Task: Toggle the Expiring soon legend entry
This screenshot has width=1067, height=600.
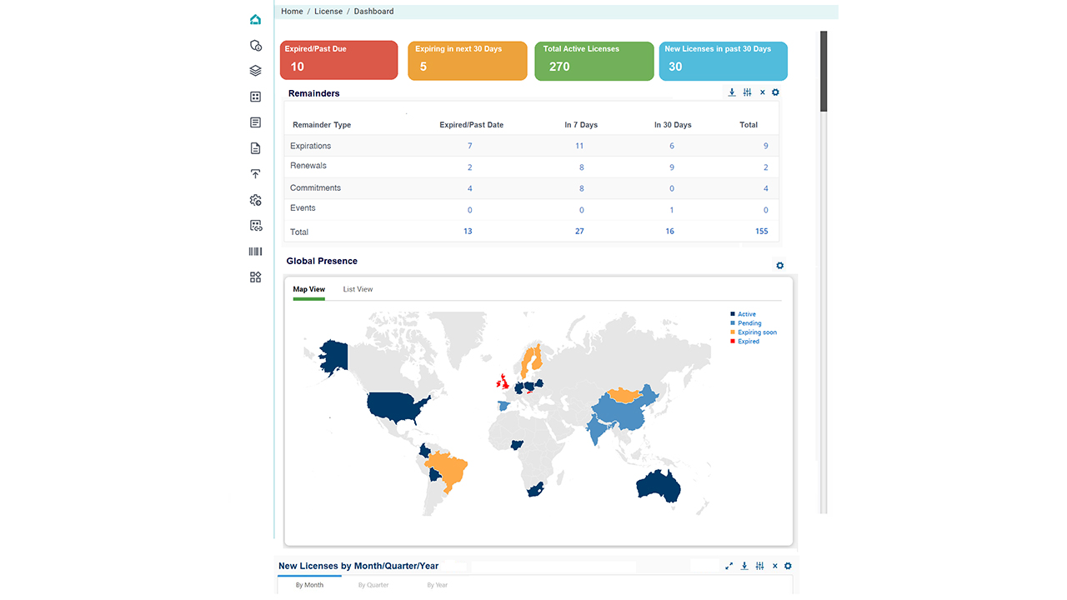Action: 756,332
